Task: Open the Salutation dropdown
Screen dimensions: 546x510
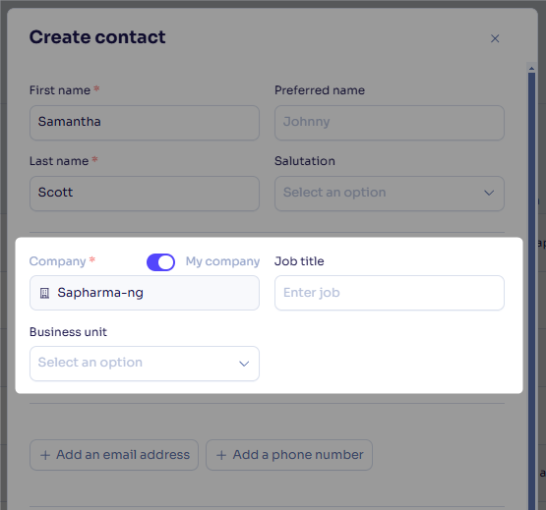Action: tap(390, 194)
